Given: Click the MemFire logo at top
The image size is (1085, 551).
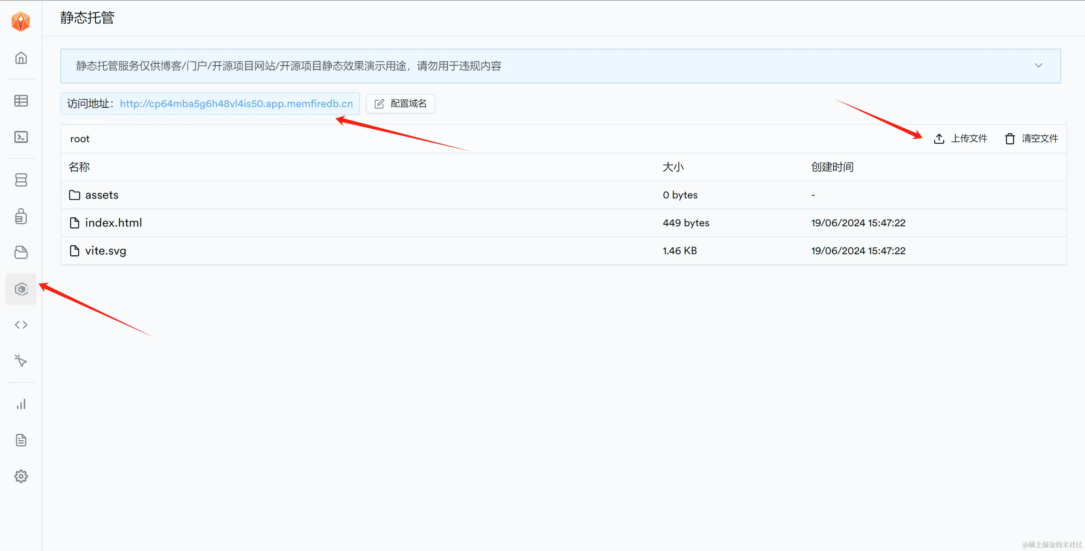Looking at the screenshot, I should pos(21,21).
